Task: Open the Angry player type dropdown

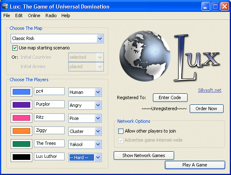Action: coord(85,105)
